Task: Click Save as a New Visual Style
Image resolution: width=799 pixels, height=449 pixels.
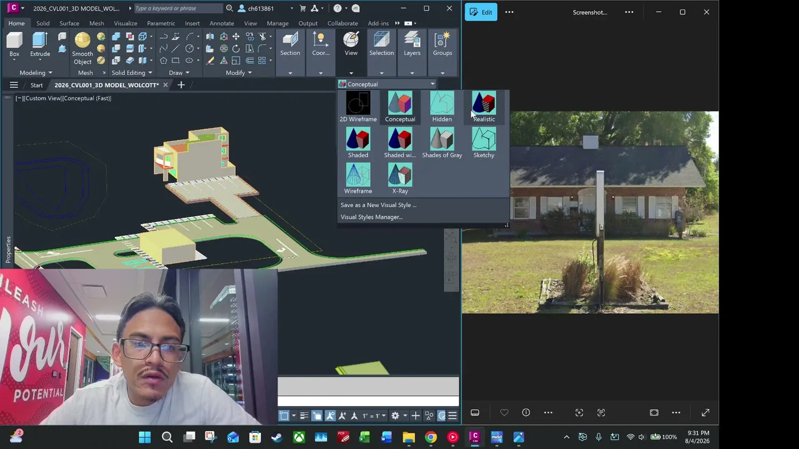Action: point(378,205)
